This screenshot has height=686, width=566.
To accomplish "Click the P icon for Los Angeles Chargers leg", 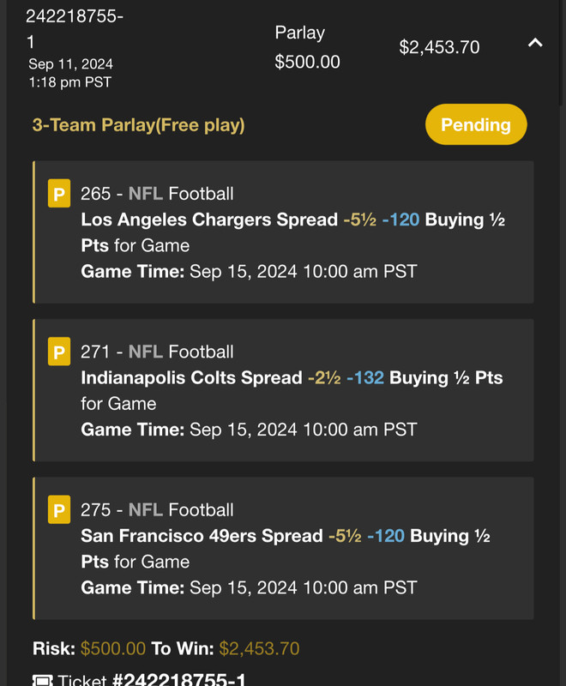I will [x=59, y=193].
